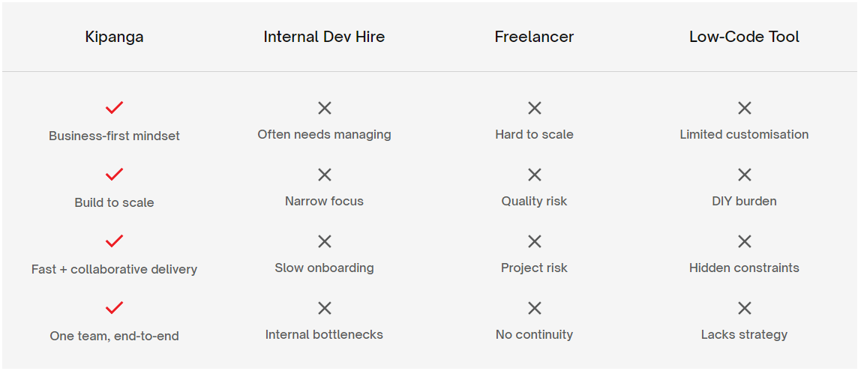
Task: Click the red checkmark above Build to scale
Action: pos(114,175)
